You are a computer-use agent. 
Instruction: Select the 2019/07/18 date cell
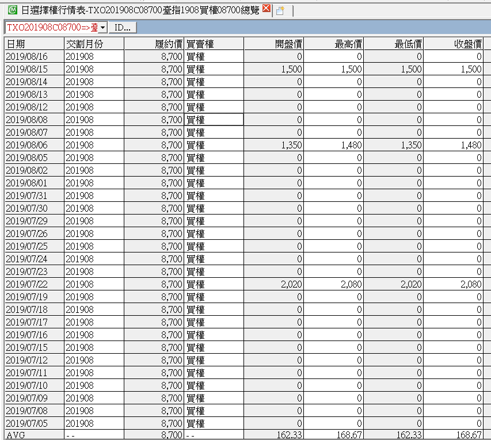[34, 310]
